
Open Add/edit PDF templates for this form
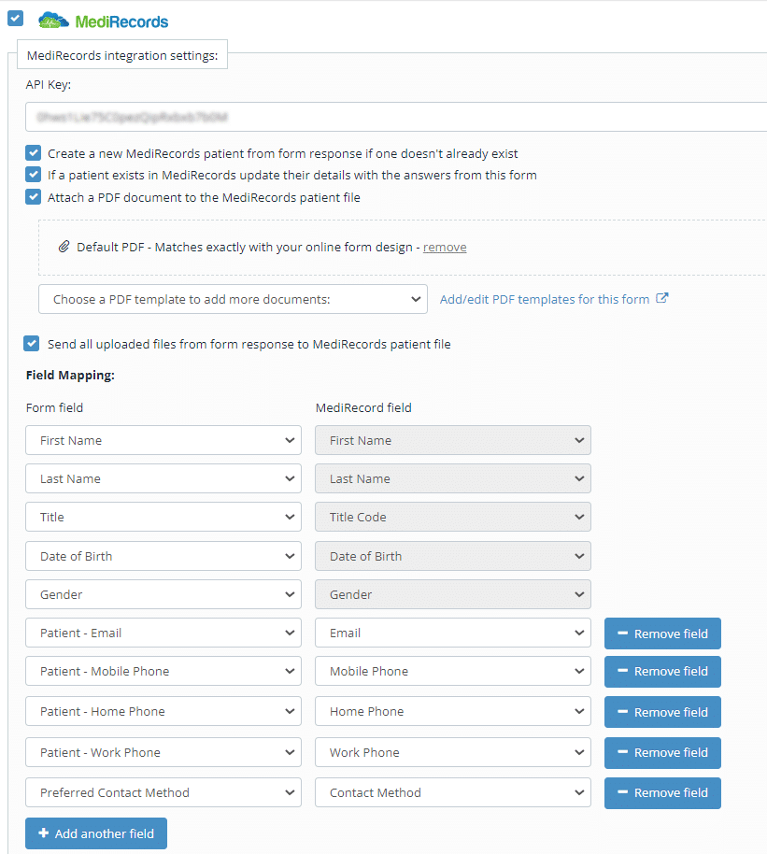click(x=547, y=299)
